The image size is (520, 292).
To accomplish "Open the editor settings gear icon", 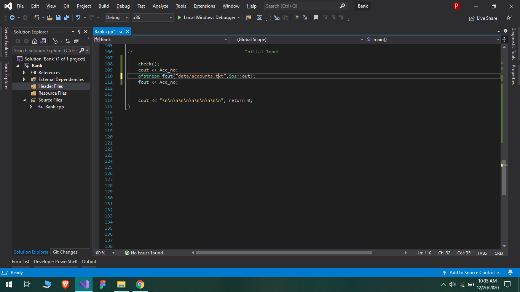I will click(506, 31).
